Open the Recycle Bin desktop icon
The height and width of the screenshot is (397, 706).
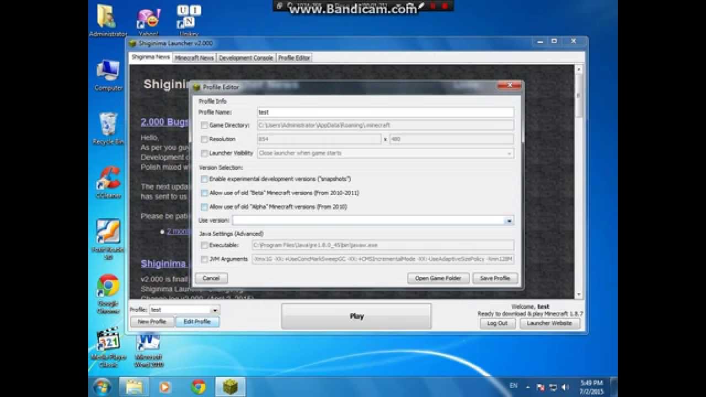108,128
